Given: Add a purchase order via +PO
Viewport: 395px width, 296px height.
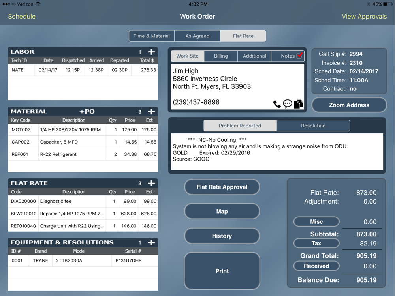Looking at the screenshot, I should (87, 112).
